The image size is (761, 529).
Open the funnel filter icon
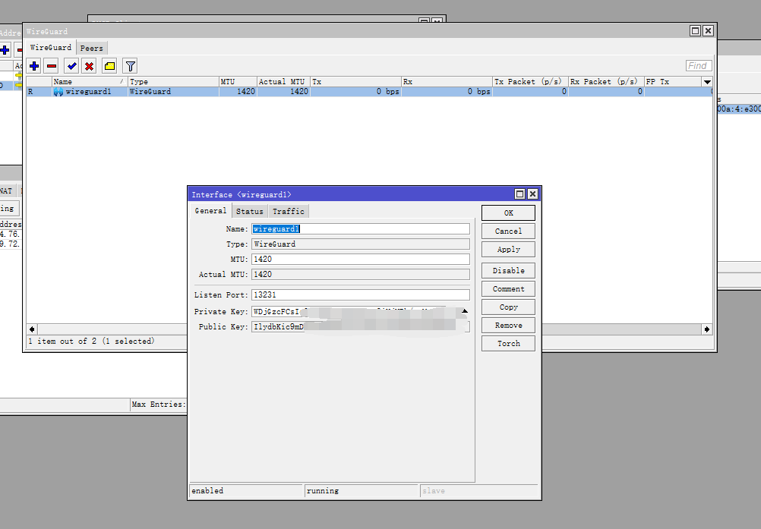tap(130, 66)
